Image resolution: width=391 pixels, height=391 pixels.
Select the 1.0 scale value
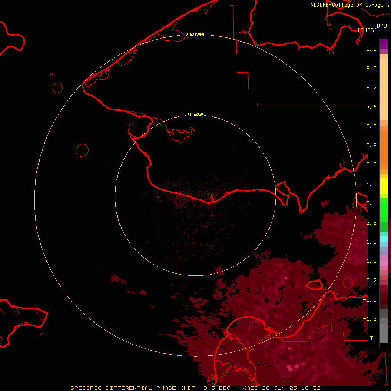click(371, 261)
